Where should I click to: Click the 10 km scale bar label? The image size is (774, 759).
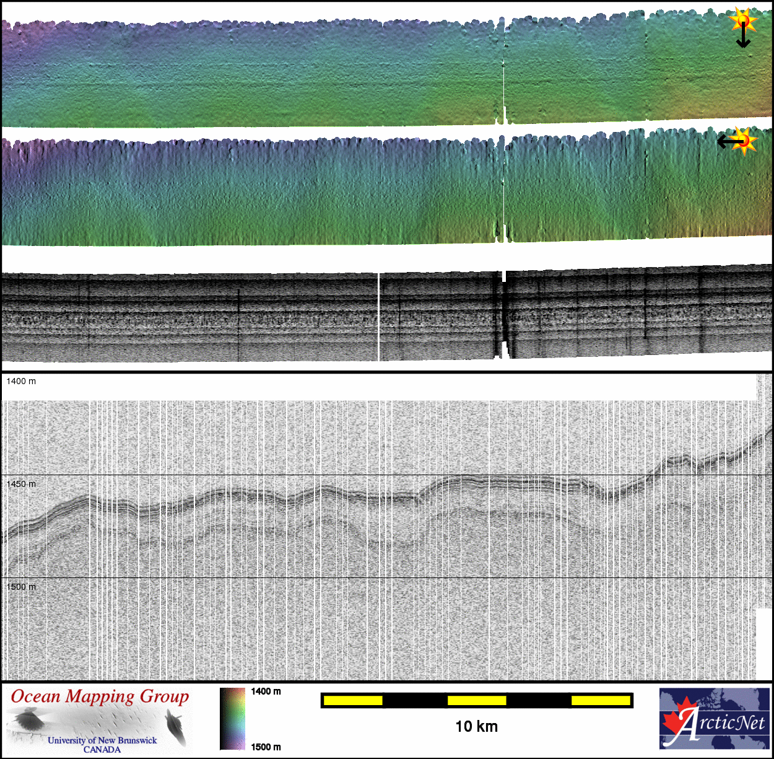476,726
